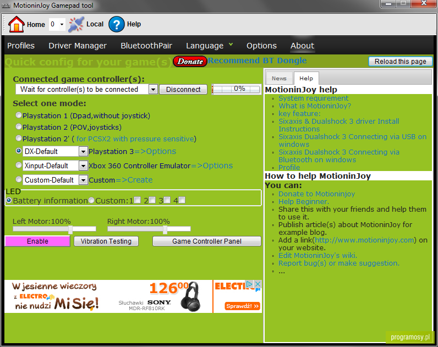This screenshot has width=438, height=347.
Task: Tick LED checkbox 3
Action: pos(167,200)
